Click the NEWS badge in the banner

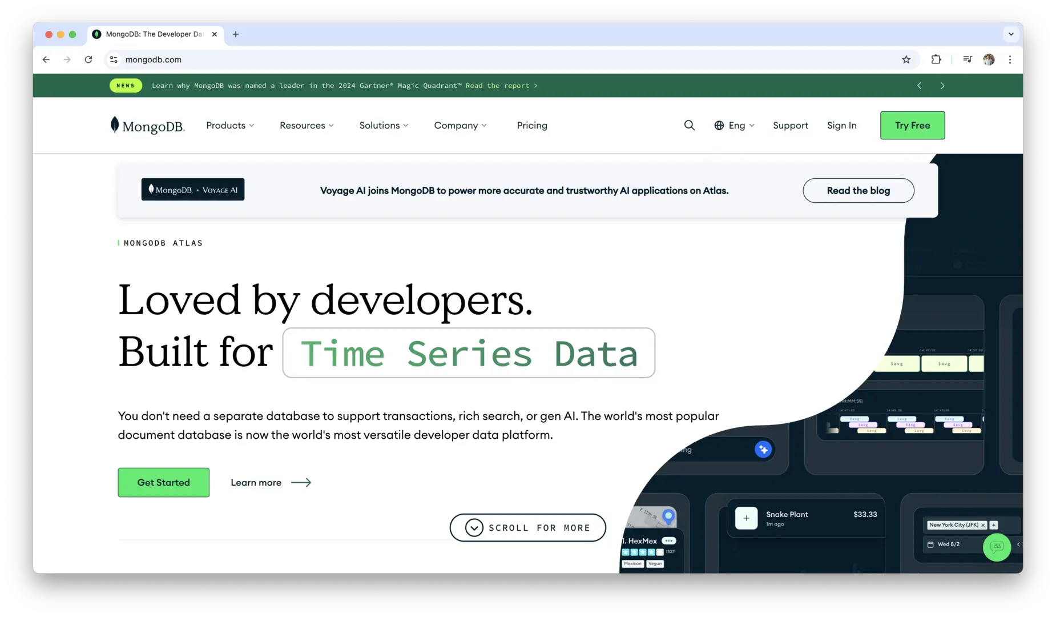tap(126, 86)
